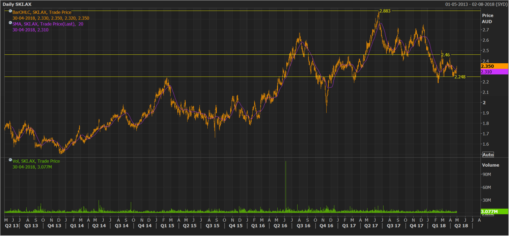The height and width of the screenshot is (236, 509).
Task: Click the OHLC values line 30-04-2018, 2.330, 2.350
Action: [51, 18]
